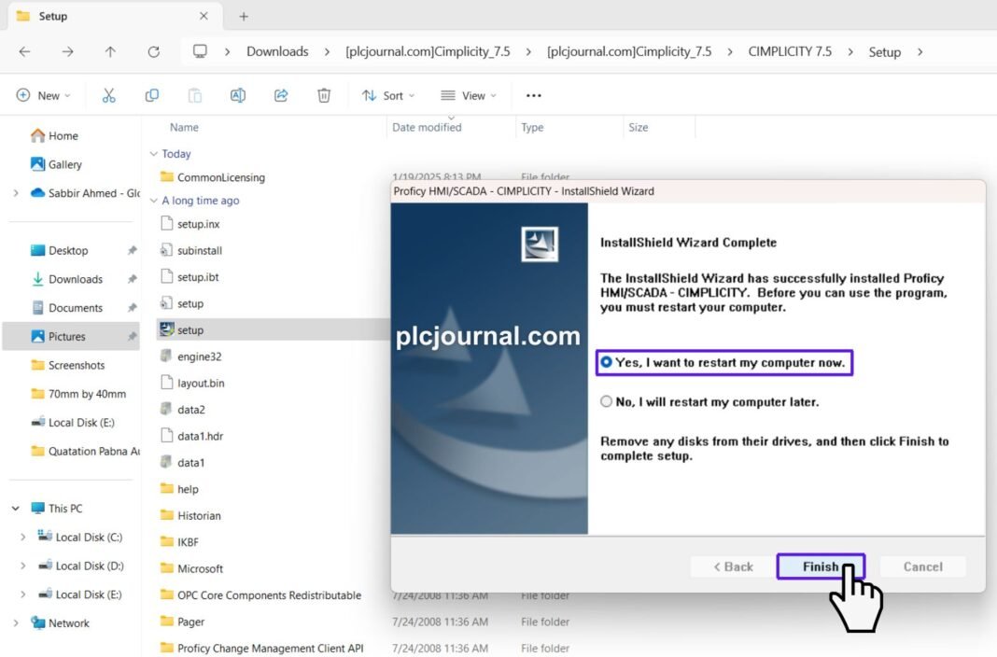Expand Local Disk (C:) tree node
This screenshot has width=997, height=657.
point(23,538)
